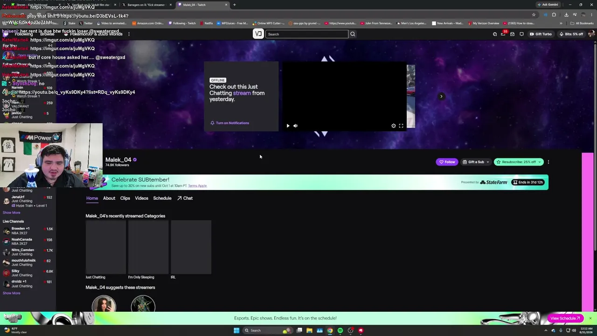
Task: Open the Chrome extensions puzzle icon
Action: [554, 14]
